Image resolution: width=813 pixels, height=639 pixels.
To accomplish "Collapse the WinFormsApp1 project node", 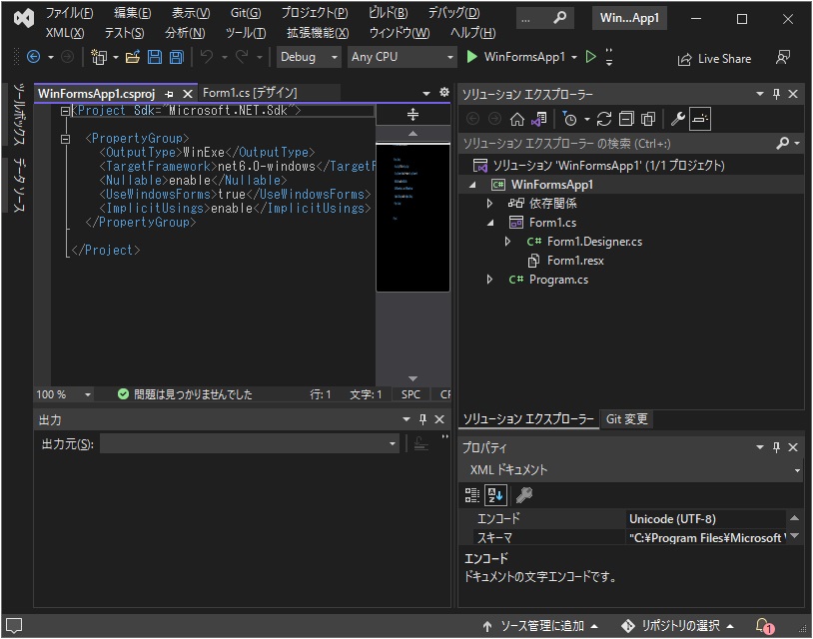I will [472, 185].
